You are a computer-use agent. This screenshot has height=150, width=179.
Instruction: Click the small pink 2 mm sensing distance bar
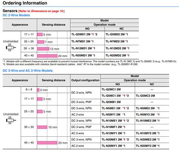click(x=38, y=90)
